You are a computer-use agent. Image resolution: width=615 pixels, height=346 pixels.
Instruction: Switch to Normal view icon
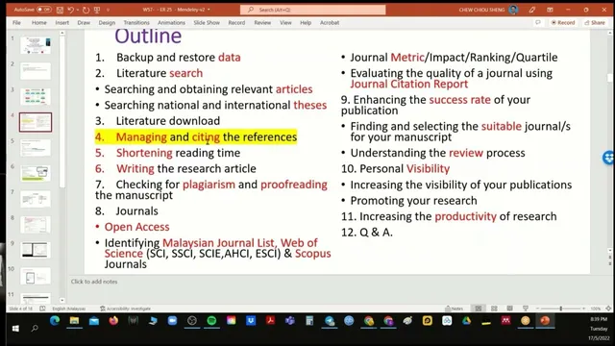point(479,309)
